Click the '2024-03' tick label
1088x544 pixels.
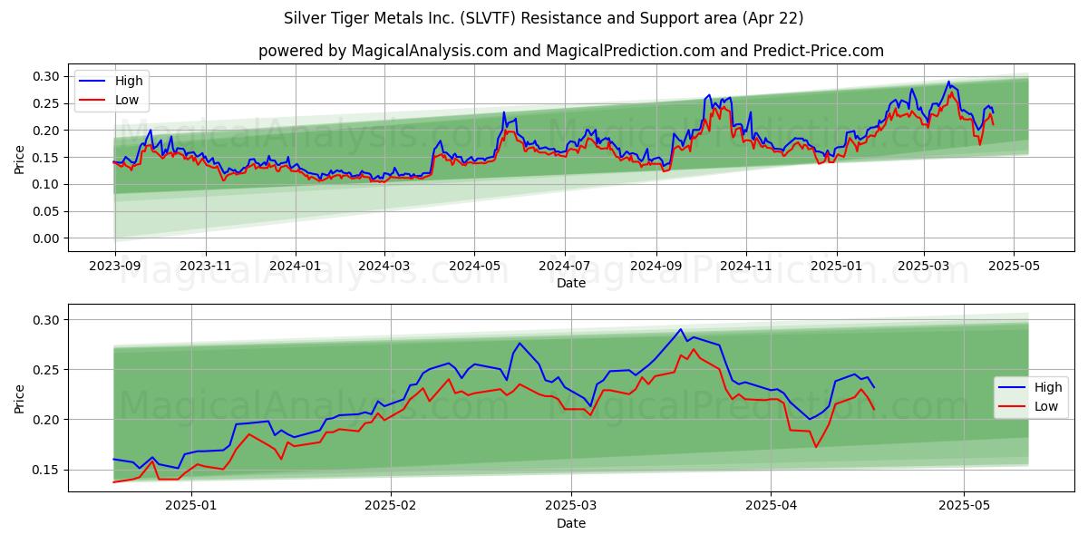tap(384, 266)
